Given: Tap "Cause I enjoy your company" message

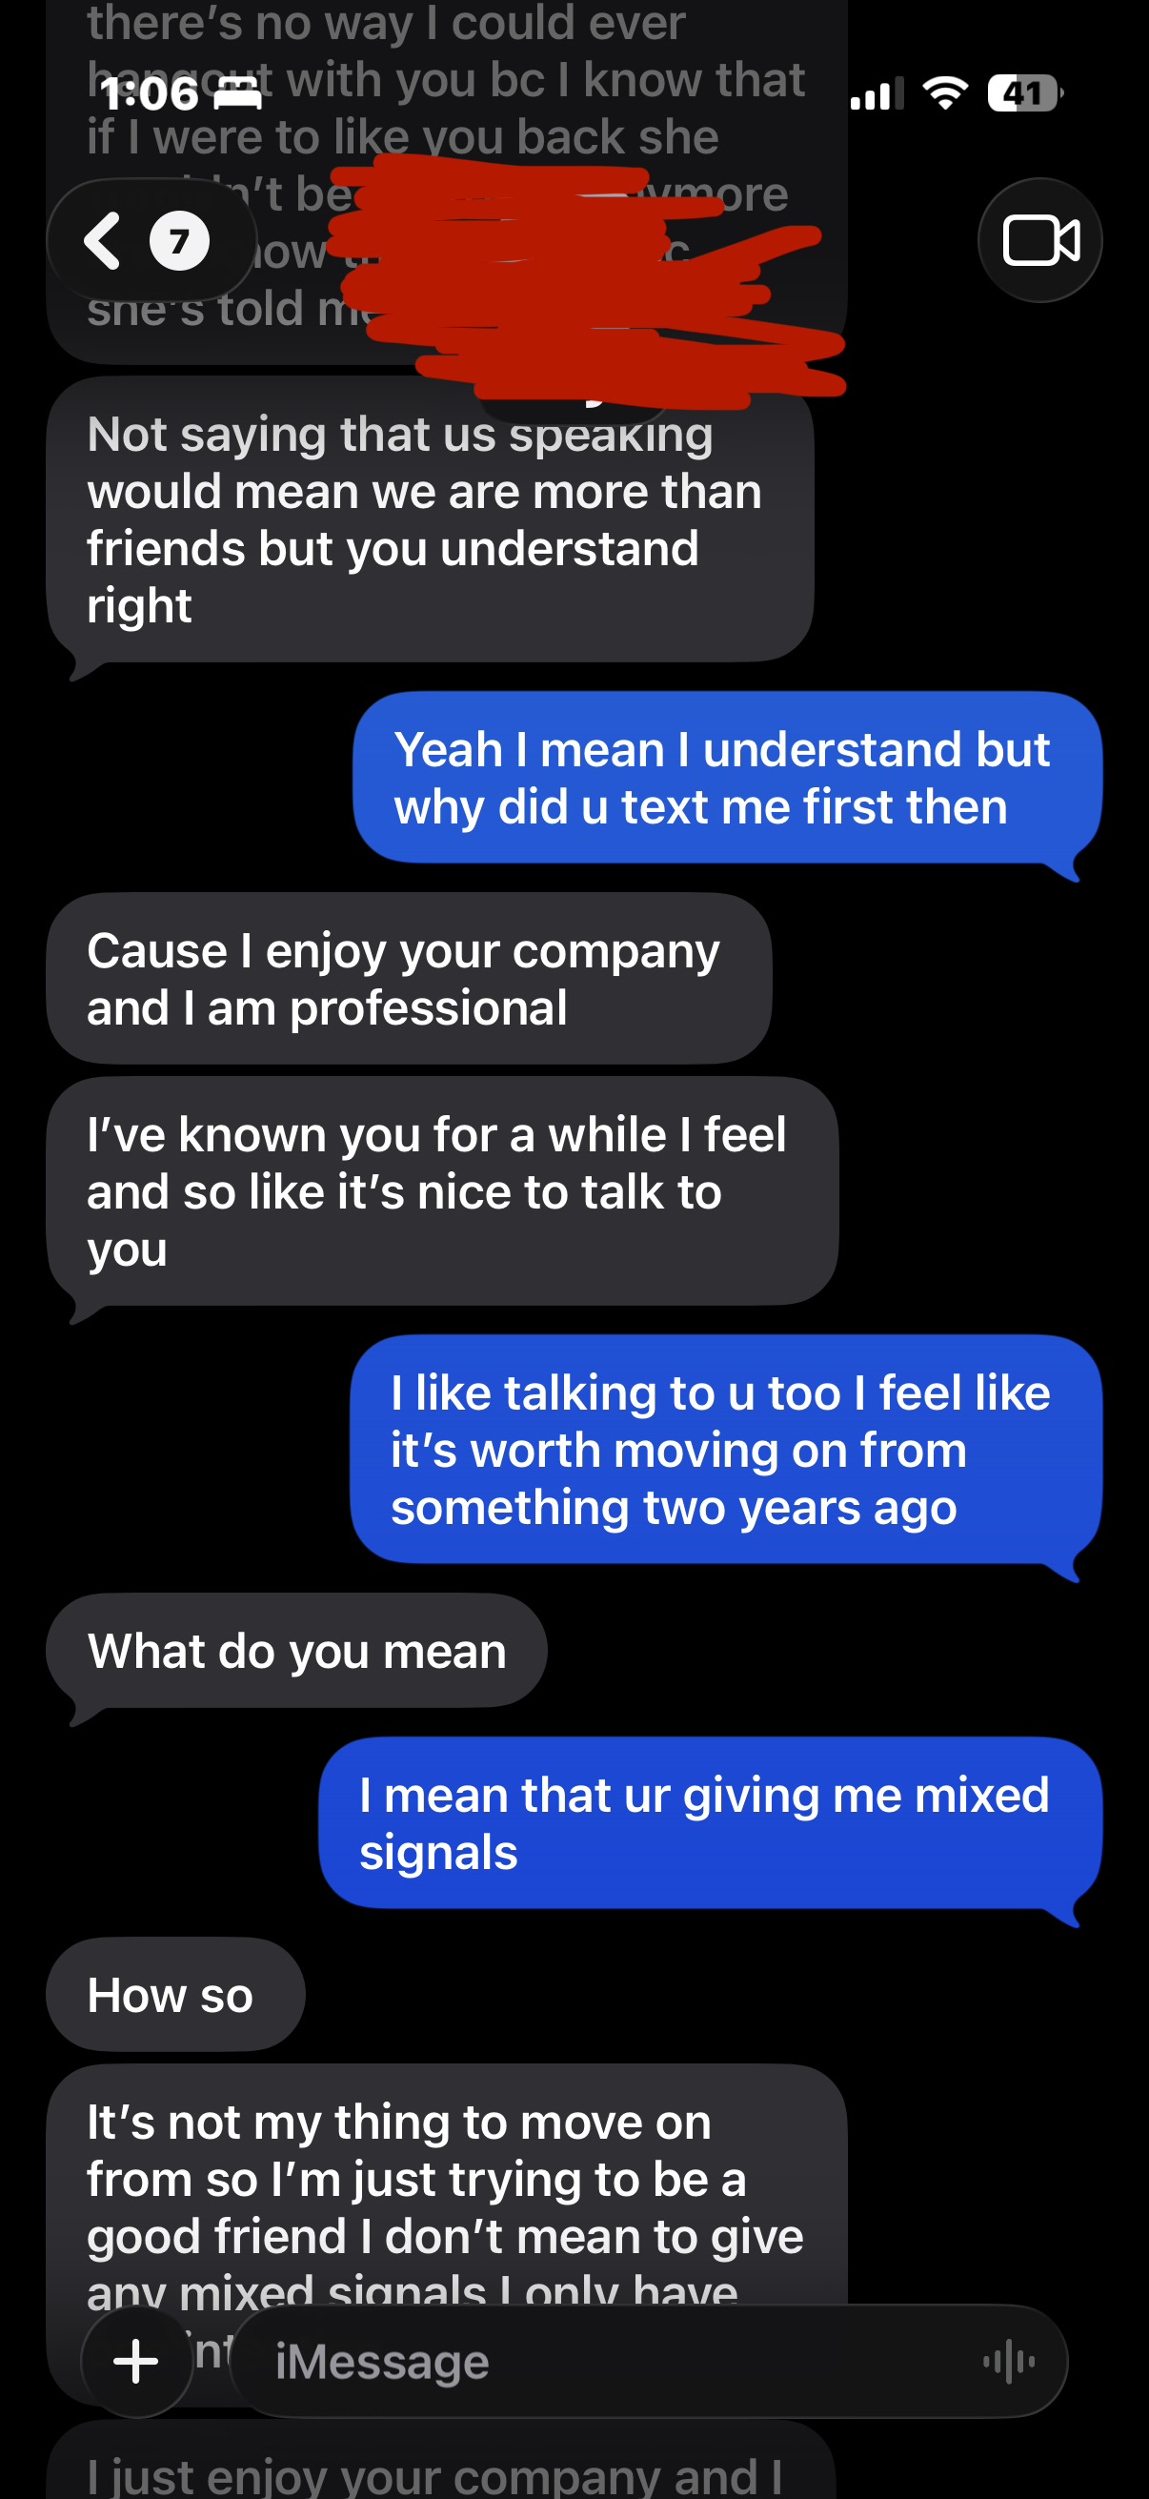Looking at the screenshot, I should point(408,979).
